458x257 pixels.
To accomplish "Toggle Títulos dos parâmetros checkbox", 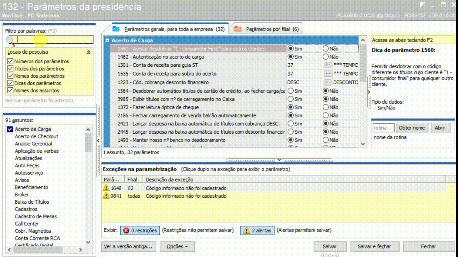I will [x=10, y=68].
